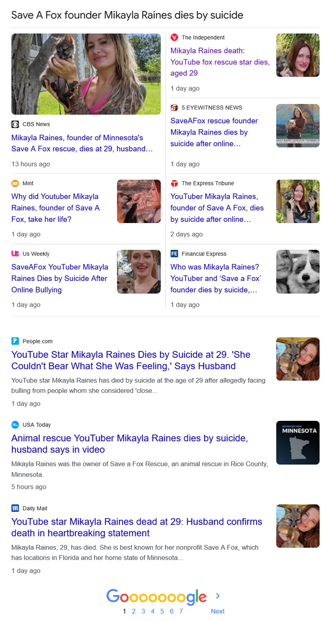Click USA Today snippet about Rice County
The height and width of the screenshot is (621, 331).
(139, 469)
